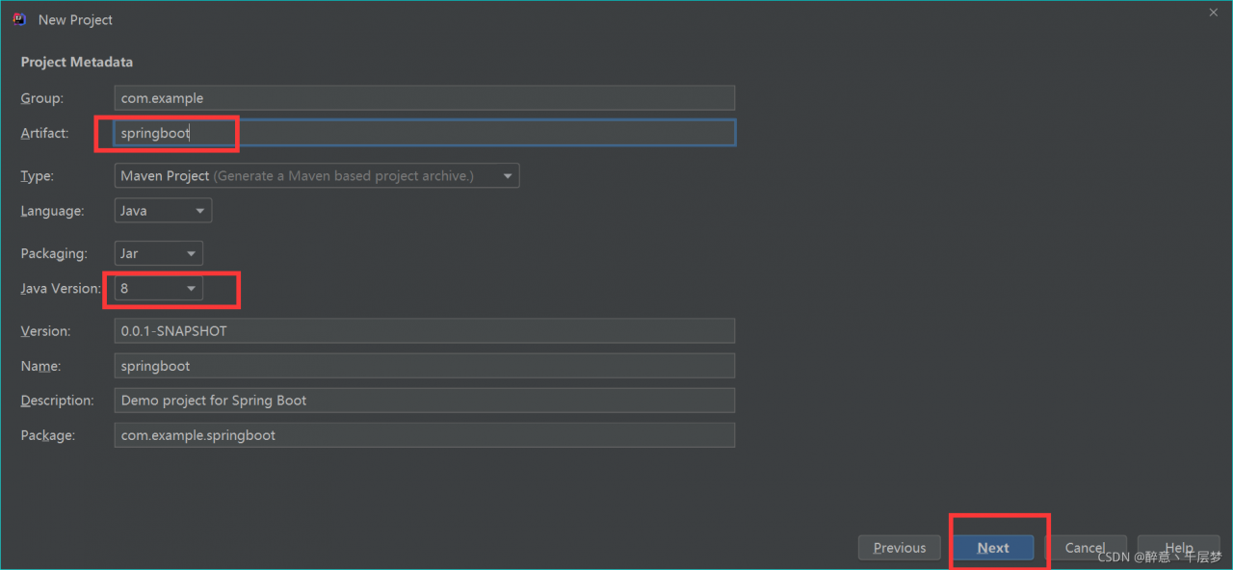This screenshot has height=570, width=1233.
Task: Click the Description field for the demo project
Action: pyautogui.click(x=424, y=401)
